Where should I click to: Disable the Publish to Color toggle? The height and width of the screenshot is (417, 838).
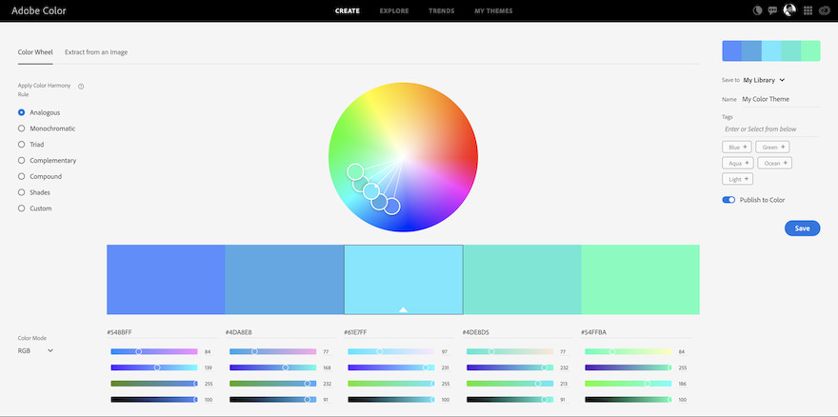point(728,200)
